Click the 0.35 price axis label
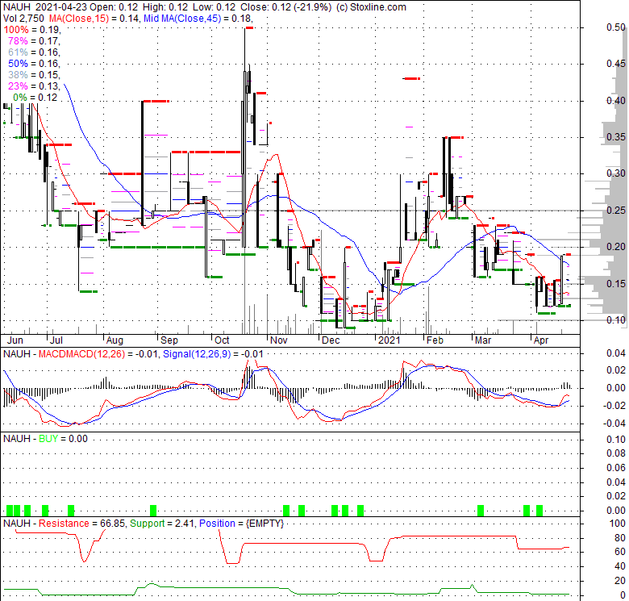The width and height of the screenshot is (629, 601). click(616, 137)
